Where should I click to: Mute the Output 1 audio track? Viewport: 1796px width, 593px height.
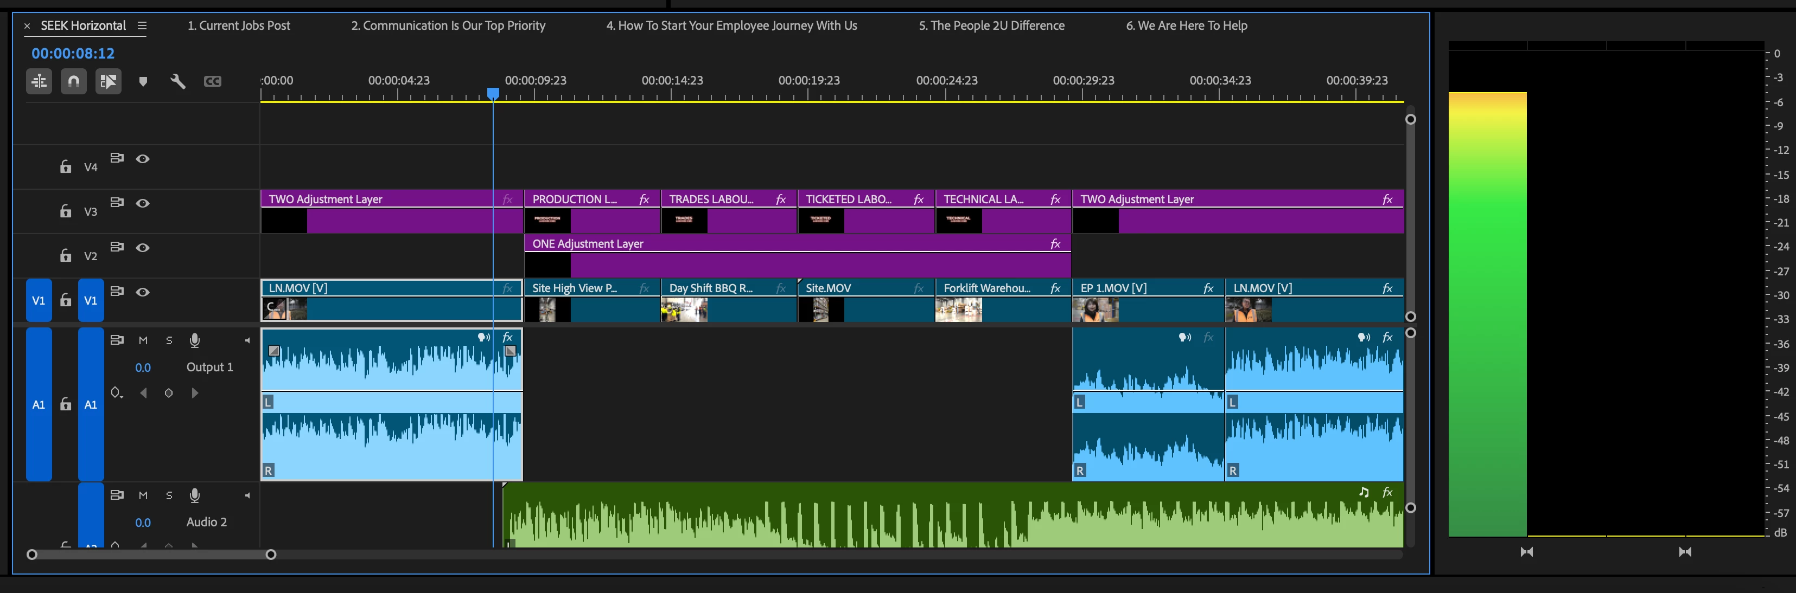pyautogui.click(x=143, y=340)
